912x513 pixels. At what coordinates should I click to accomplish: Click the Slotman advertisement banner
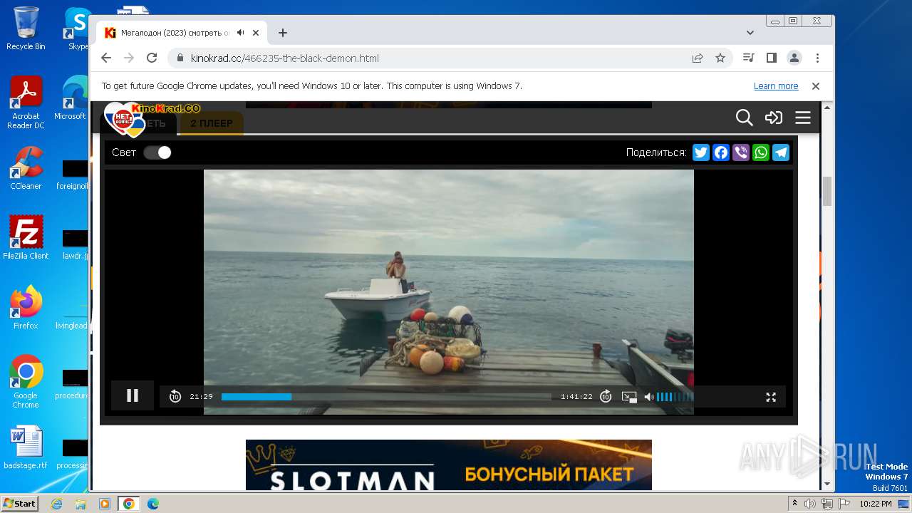(x=449, y=465)
